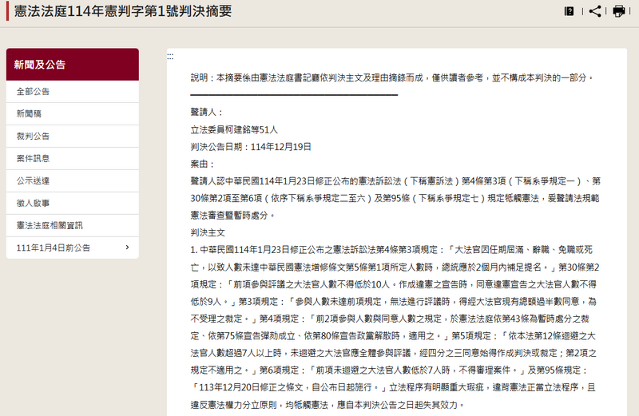Click the help book icon
This screenshot has height=416, width=639.
[x=569, y=10]
